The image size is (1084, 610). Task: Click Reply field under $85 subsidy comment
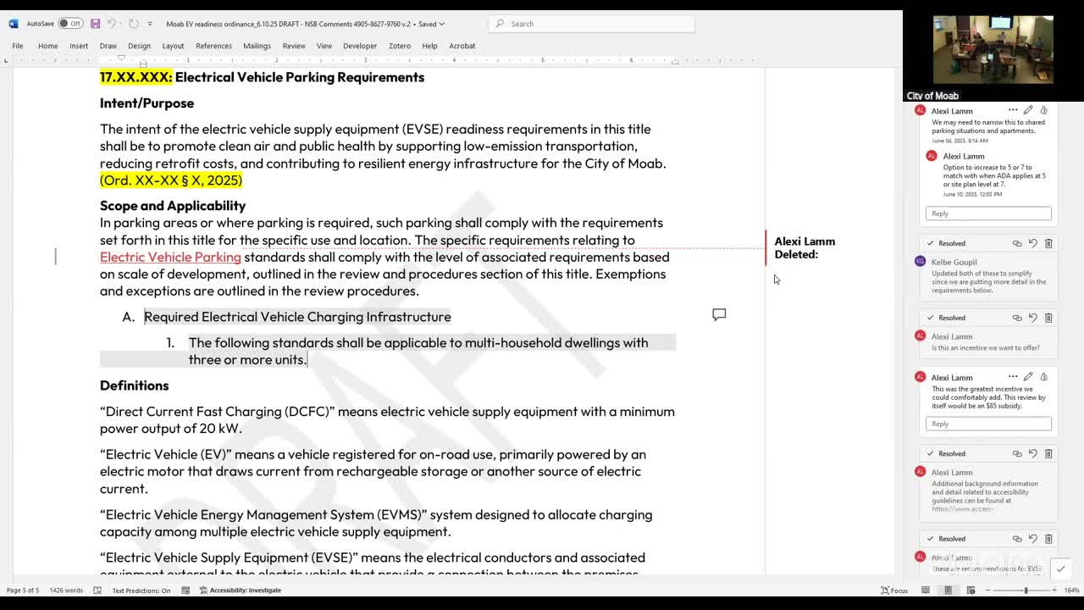point(988,424)
